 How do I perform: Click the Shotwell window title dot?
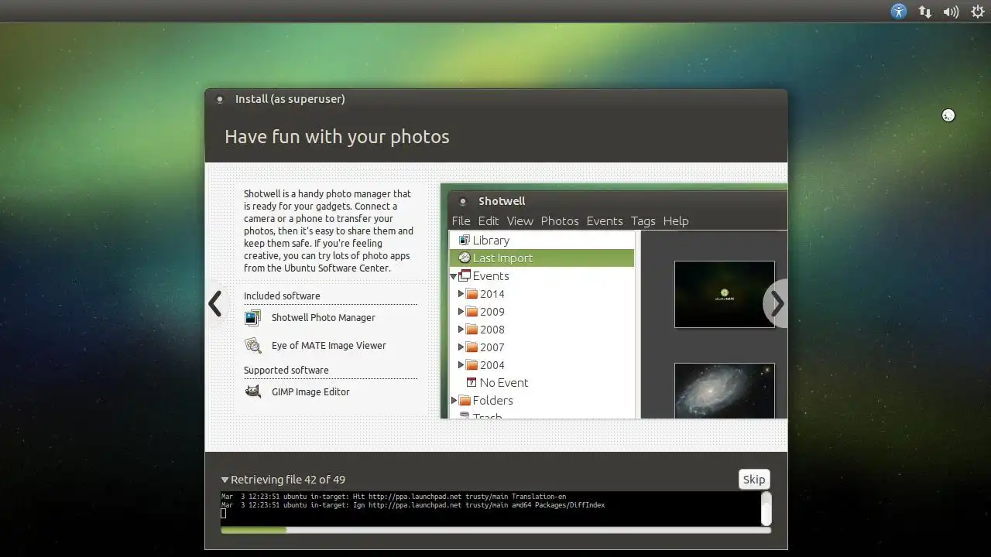coord(463,201)
